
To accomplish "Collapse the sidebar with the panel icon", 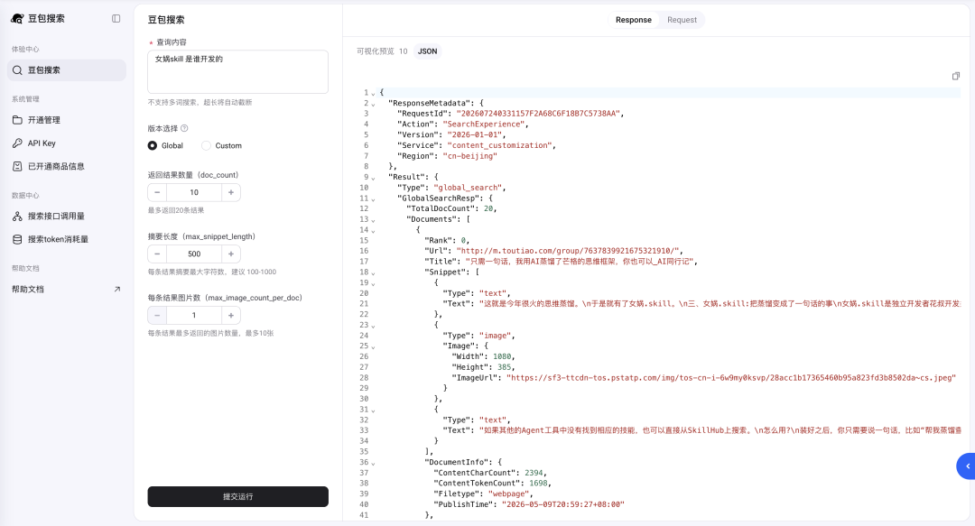I will [x=116, y=19].
